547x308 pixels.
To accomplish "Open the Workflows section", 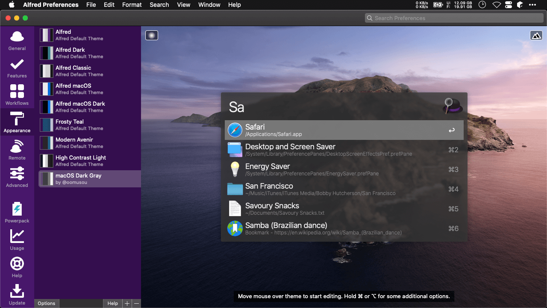I will tap(17, 95).
